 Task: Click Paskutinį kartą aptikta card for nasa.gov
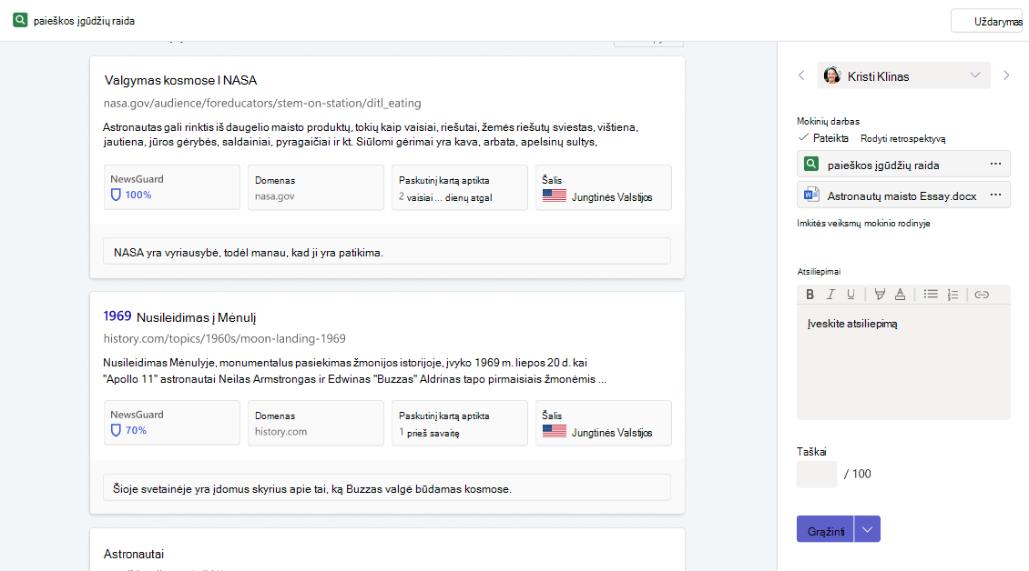pyautogui.click(x=459, y=187)
